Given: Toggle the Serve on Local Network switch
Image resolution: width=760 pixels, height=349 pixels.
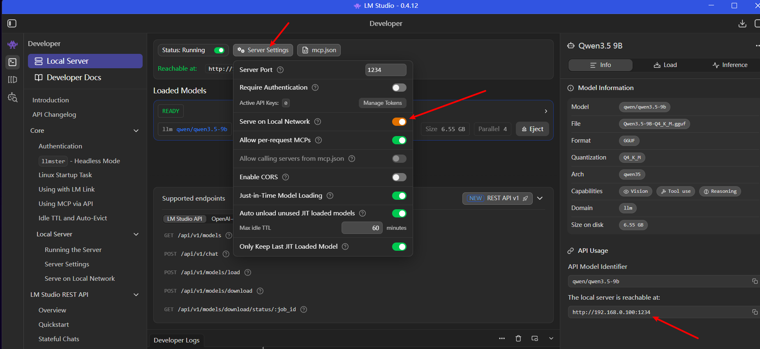Looking at the screenshot, I should [399, 122].
